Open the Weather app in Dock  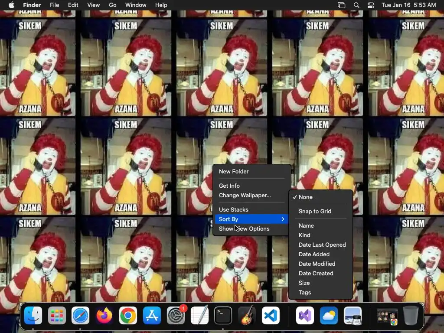[x=329, y=316]
